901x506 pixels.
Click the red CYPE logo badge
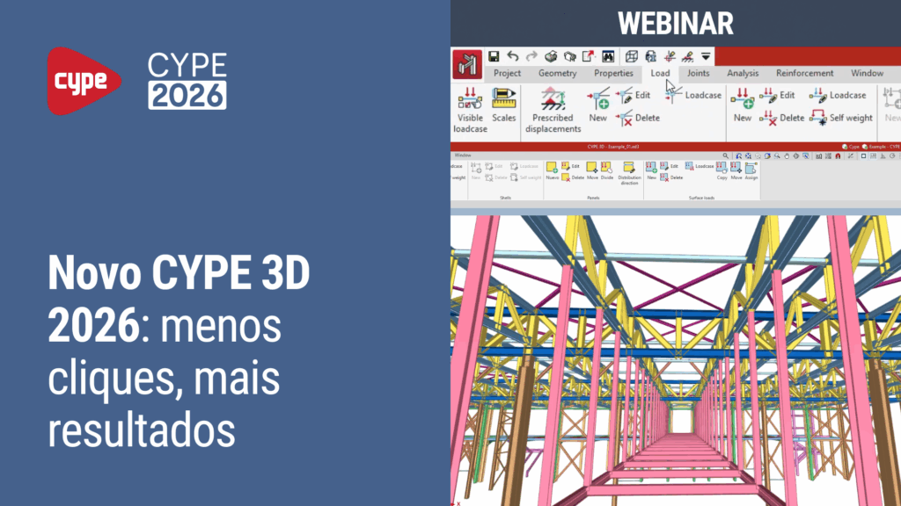click(x=84, y=81)
